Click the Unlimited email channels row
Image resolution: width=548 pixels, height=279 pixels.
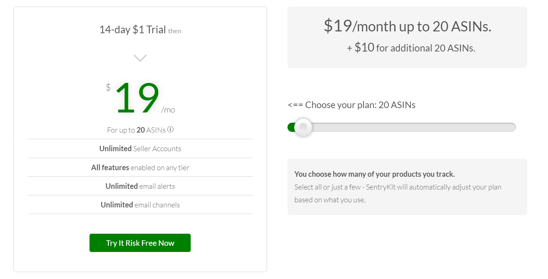[140, 205]
